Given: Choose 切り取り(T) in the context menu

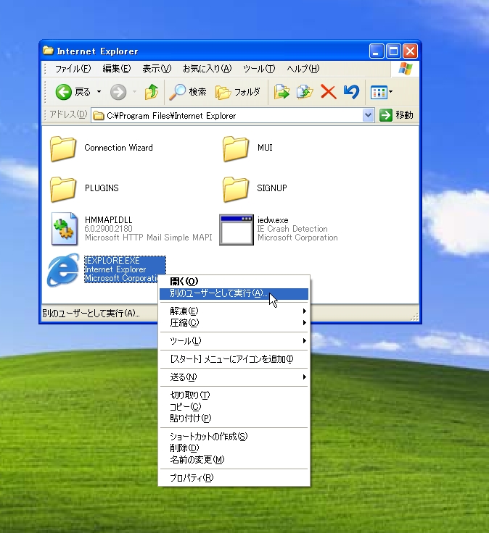Looking at the screenshot, I should 234,395.
